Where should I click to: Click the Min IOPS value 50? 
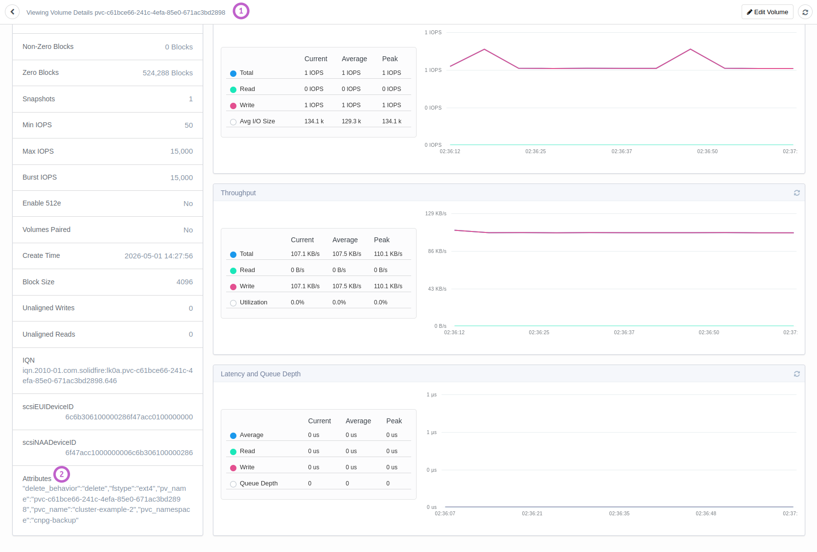188,125
